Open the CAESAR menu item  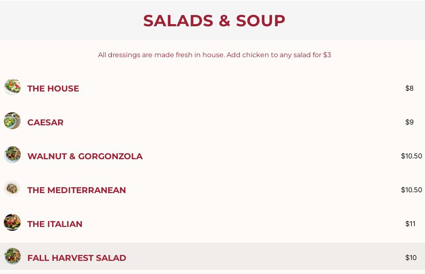coord(45,122)
